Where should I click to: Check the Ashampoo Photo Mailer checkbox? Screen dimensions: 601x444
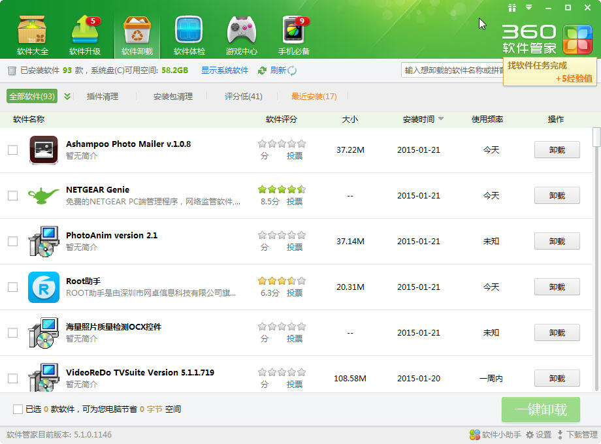click(x=12, y=150)
